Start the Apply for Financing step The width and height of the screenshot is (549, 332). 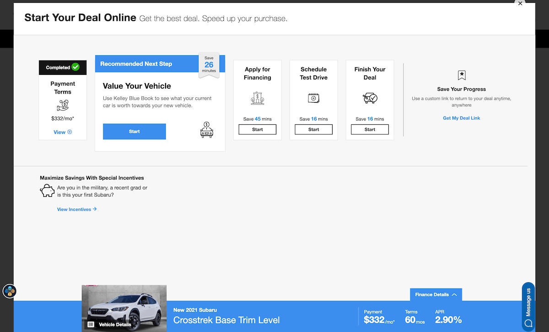click(257, 129)
